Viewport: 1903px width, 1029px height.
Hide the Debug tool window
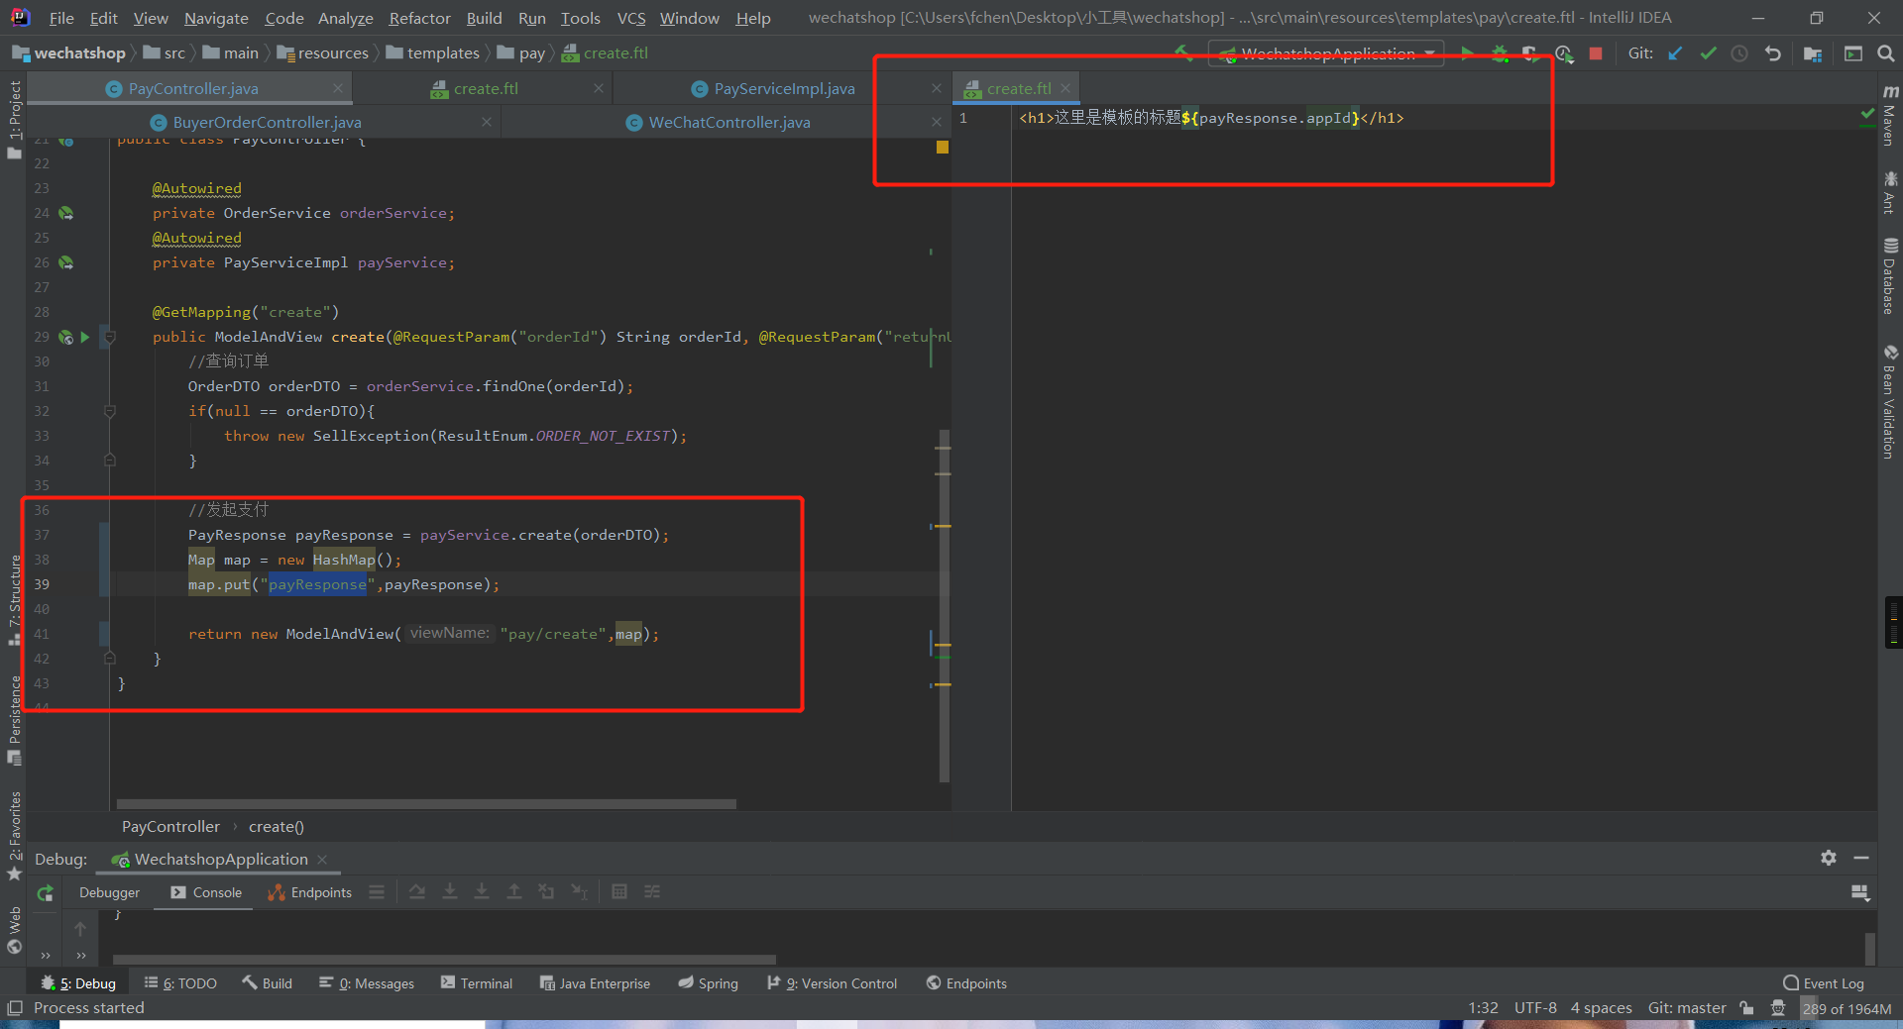point(1860,859)
